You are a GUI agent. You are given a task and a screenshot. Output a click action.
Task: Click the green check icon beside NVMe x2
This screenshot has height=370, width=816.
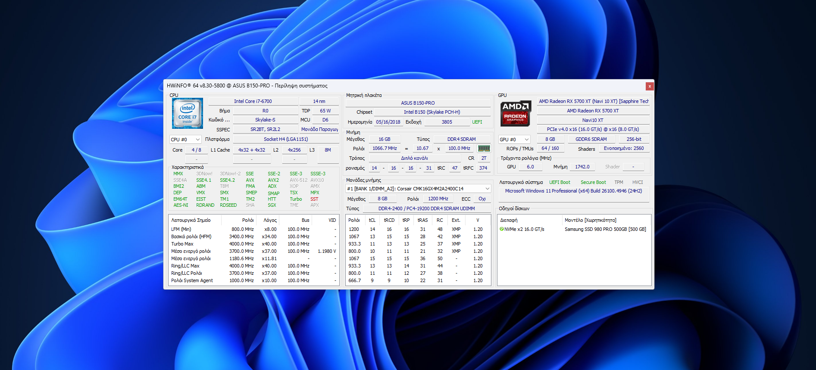[x=502, y=229]
